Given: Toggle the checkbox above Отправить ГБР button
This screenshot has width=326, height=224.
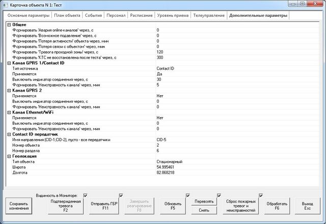Looking at the screenshot, I should pos(121,195).
